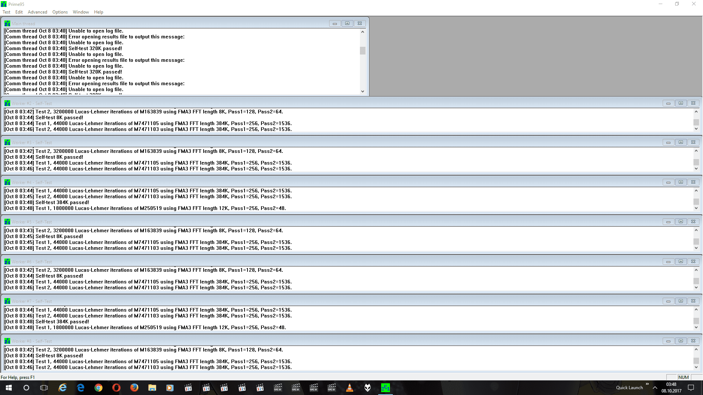This screenshot has height=395, width=703.
Task: Launch Google Chrome from the taskbar
Action: [98, 388]
